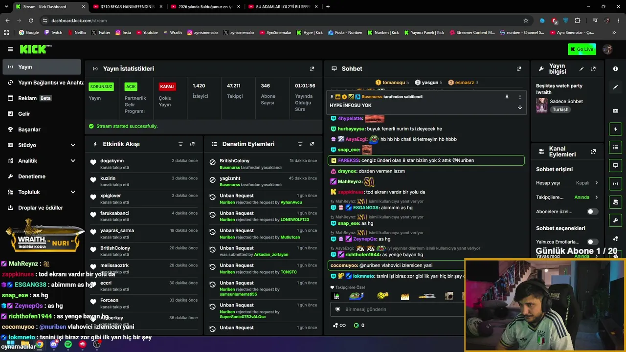Open the Gelir sidebar item

pyautogui.click(x=41, y=114)
